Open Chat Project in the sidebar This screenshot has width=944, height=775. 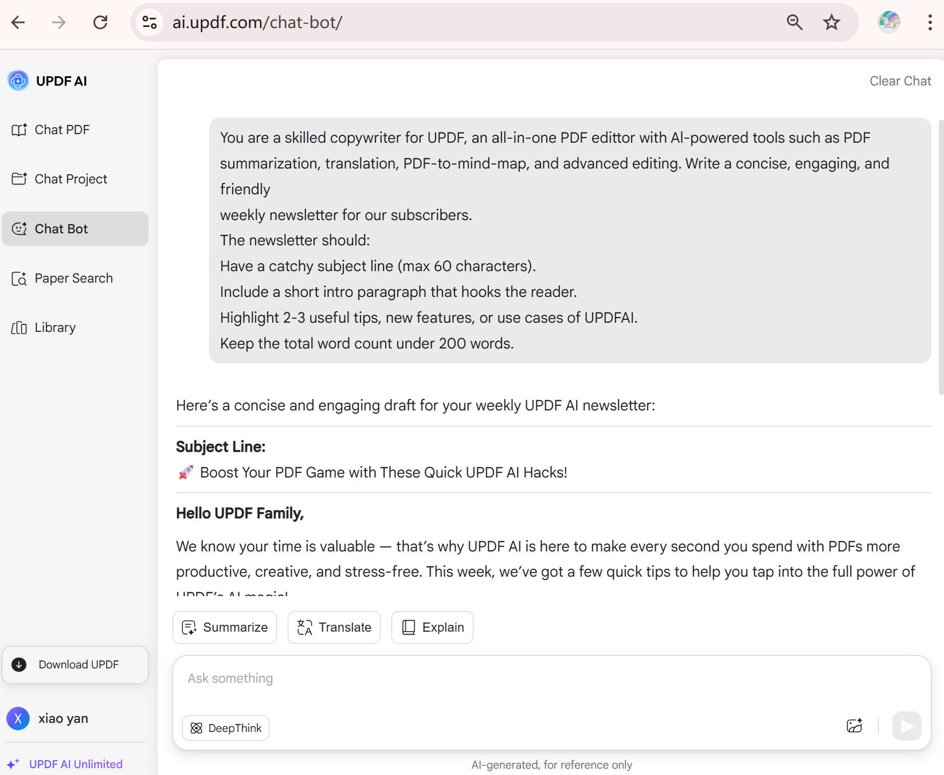[70, 179]
